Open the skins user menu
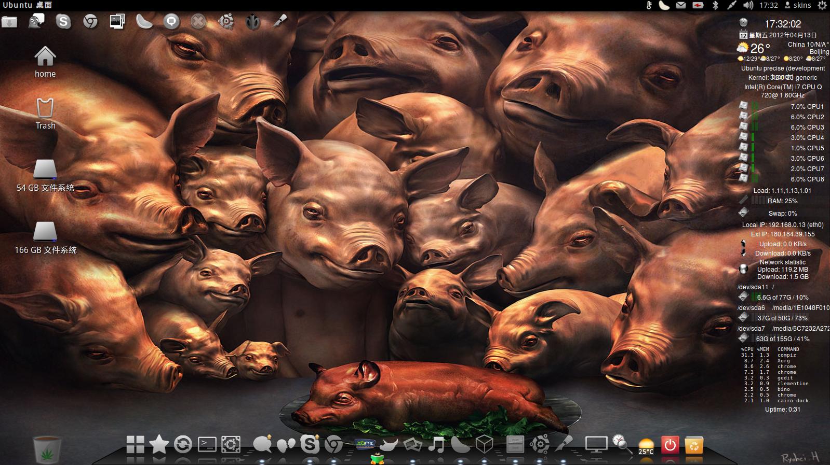Screen dimensions: 830x465 (798, 5)
